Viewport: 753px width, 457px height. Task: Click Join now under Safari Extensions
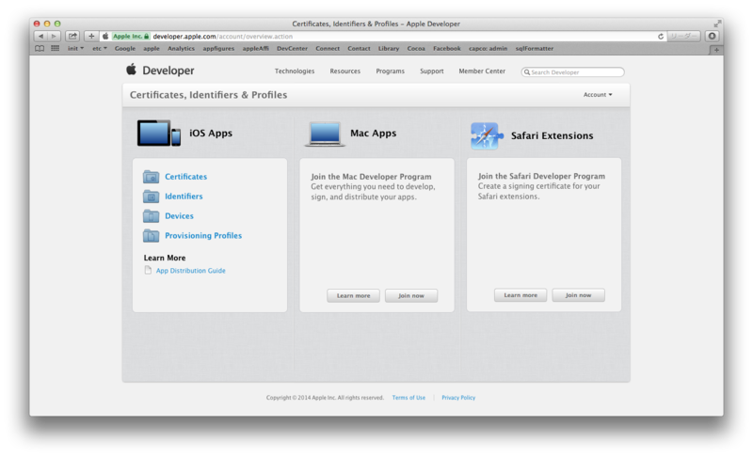[578, 295]
